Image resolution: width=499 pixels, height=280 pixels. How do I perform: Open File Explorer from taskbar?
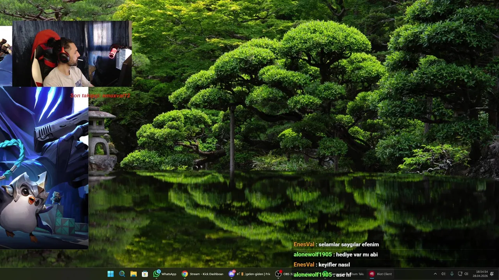point(133,274)
